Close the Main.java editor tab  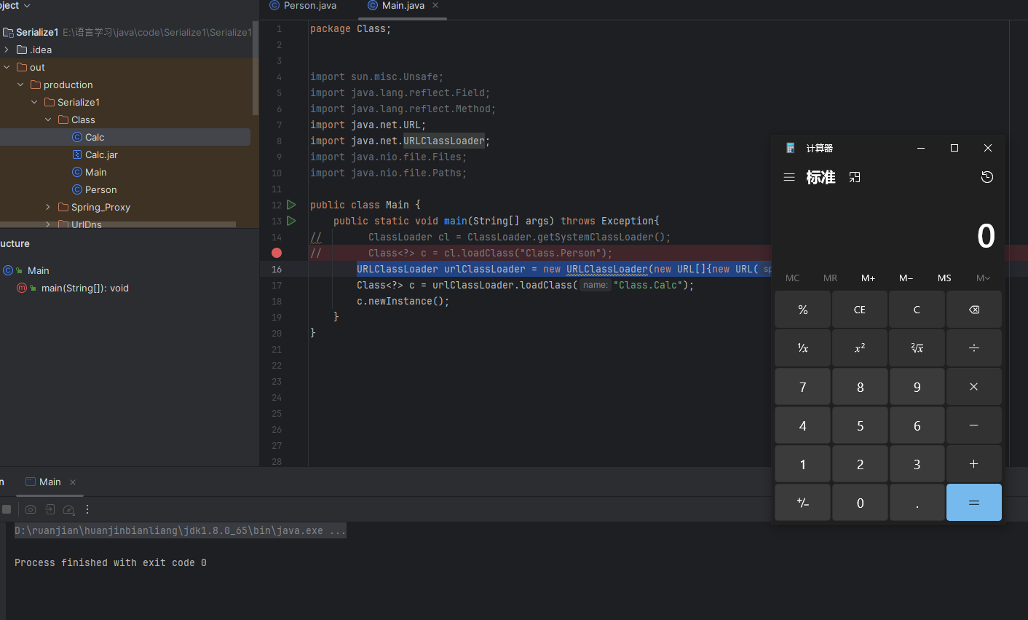coord(435,5)
